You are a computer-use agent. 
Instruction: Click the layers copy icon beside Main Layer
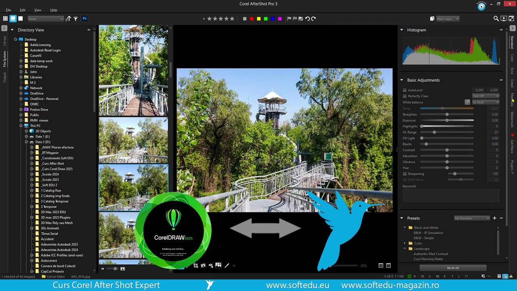(432, 19)
